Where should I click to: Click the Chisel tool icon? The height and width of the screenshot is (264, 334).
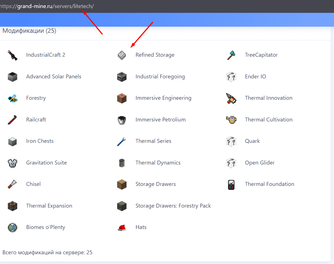pos(13,184)
